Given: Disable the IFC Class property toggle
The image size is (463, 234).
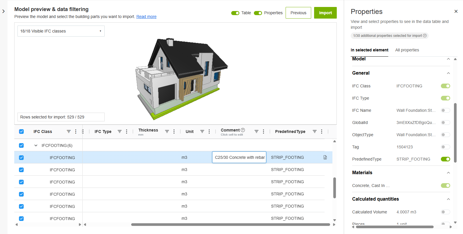Looking at the screenshot, I should tap(446, 86).
